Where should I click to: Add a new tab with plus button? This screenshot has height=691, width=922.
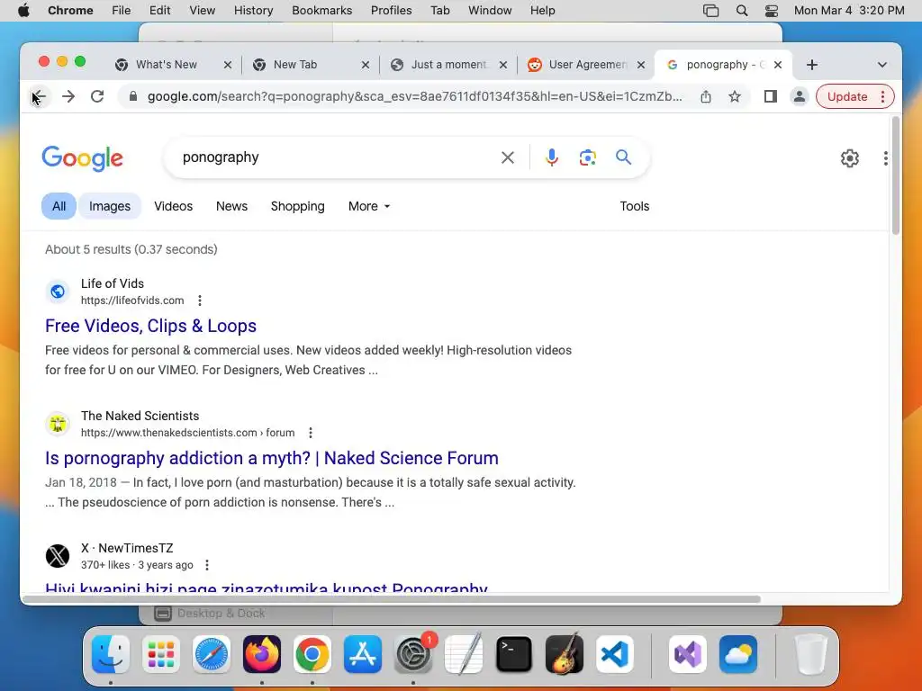tap(812, 65)
